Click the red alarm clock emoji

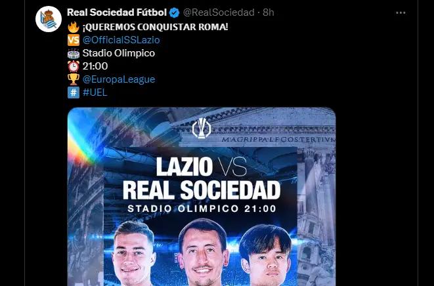click(74, 66)
